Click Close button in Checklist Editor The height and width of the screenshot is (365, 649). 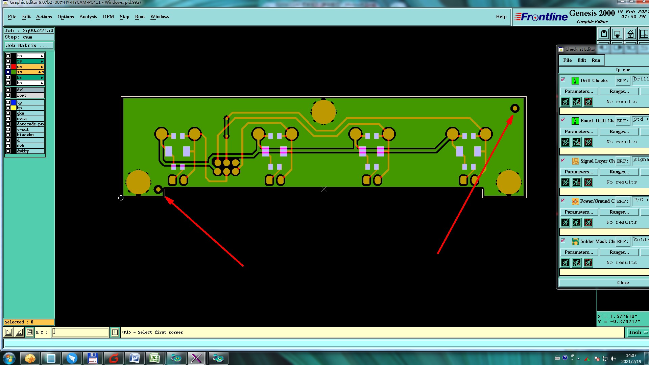pyautogui.click(x=623, y=283)
